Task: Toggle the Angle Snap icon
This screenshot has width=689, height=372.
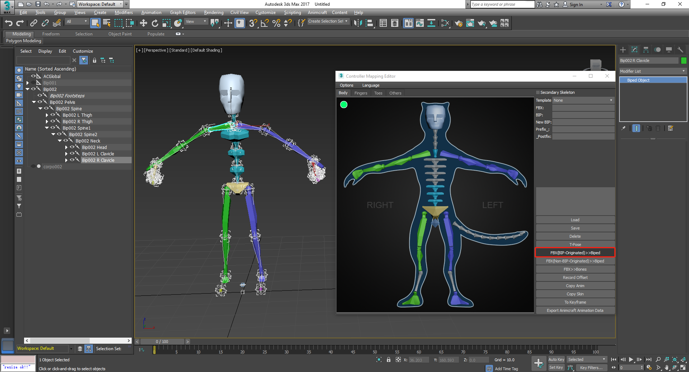Action: pos(265,23)
